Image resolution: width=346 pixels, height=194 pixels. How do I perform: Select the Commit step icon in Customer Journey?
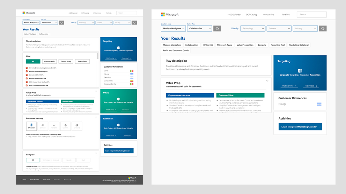click(66, 126)
